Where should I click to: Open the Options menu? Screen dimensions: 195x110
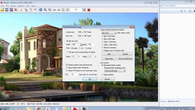tap(20, 6)
